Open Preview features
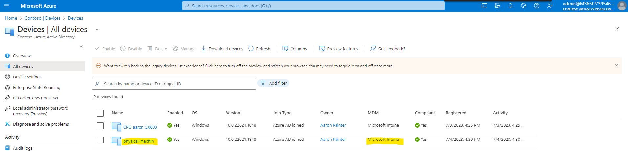Screen dimensions: 628x151 click(339, 49)
